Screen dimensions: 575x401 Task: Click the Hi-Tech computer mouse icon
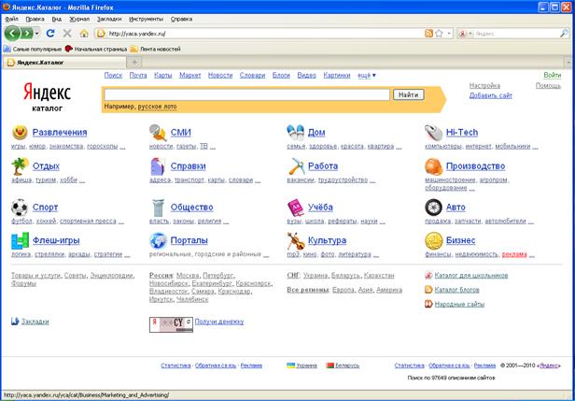pos(433,133)
